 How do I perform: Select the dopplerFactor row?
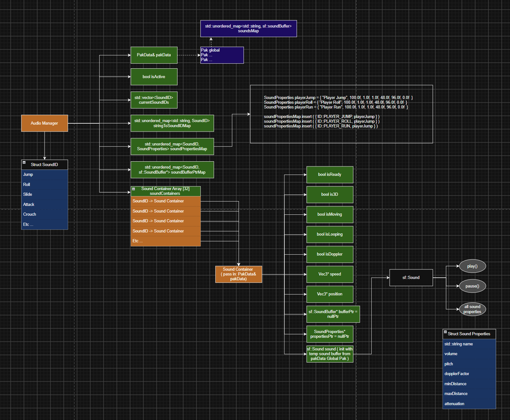[469, 374]
